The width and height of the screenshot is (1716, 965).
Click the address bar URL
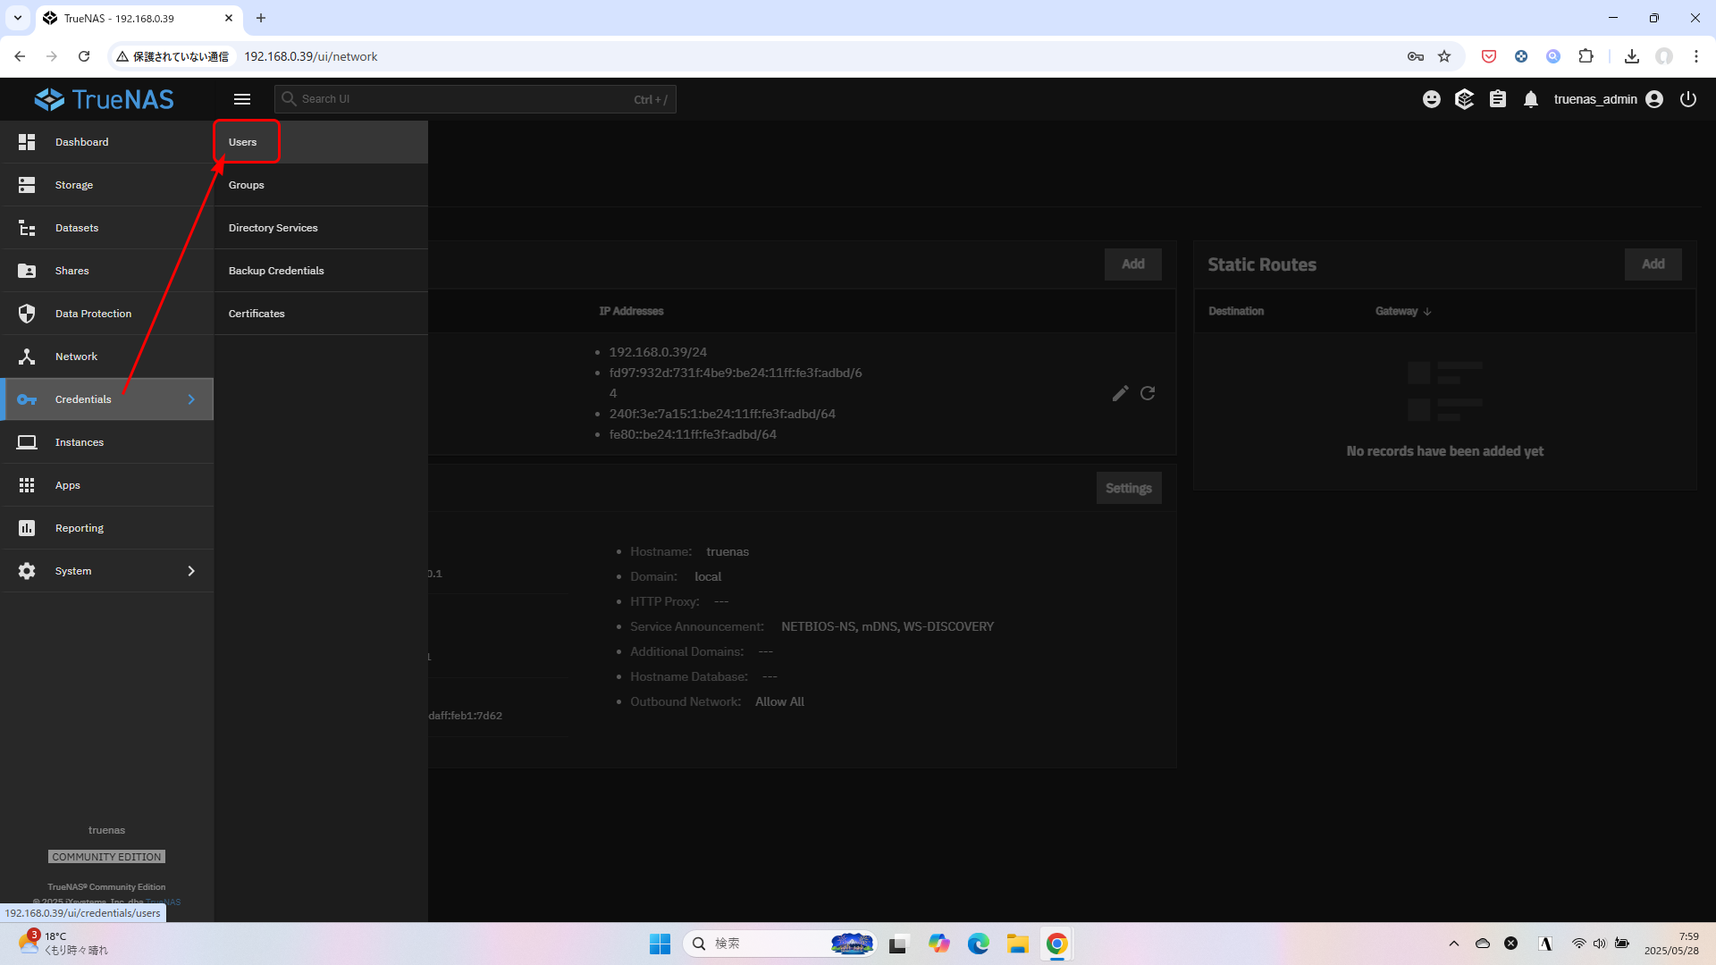pyautogui.click(x=311, y=56)
